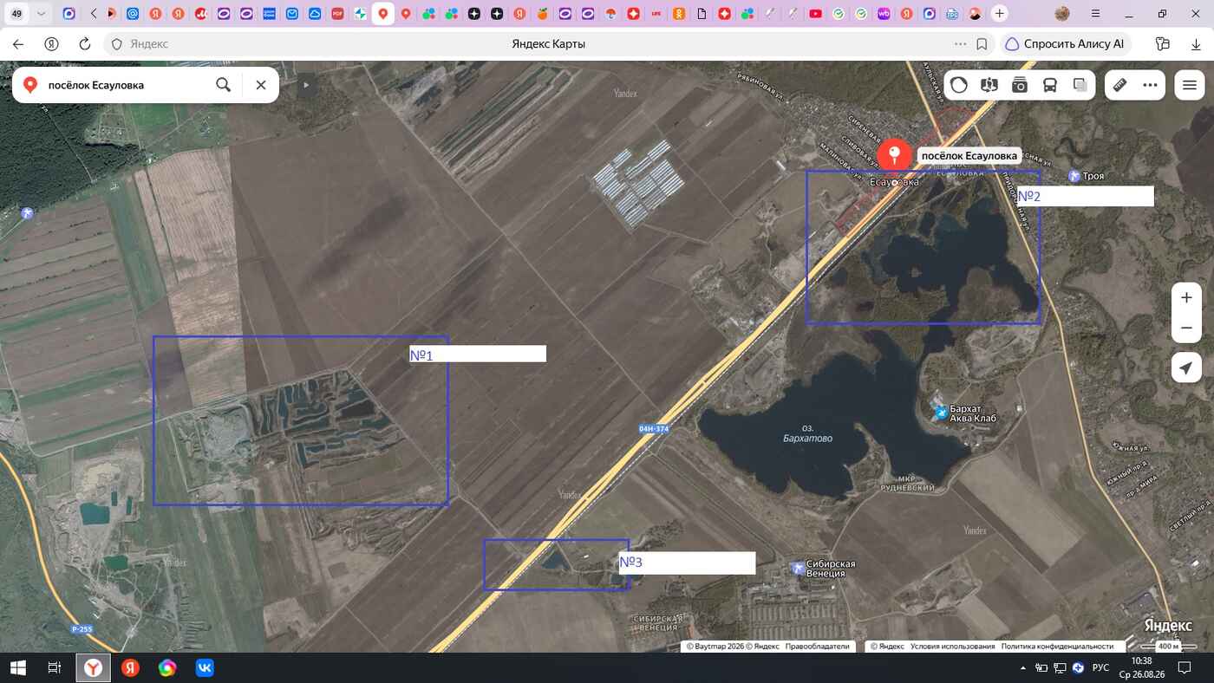This screenshot has width=1214, height=683.
Task: Reload the Yandex Maps page
Action: [84, 44]
